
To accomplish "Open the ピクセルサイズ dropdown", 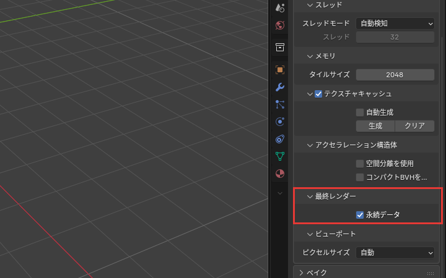I will pos(395,253).
